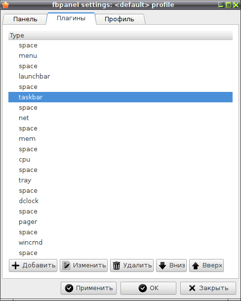Select the menu plugin row
Image resolution: width=241 pixels, height=301 pixels.
click(120, 56)
